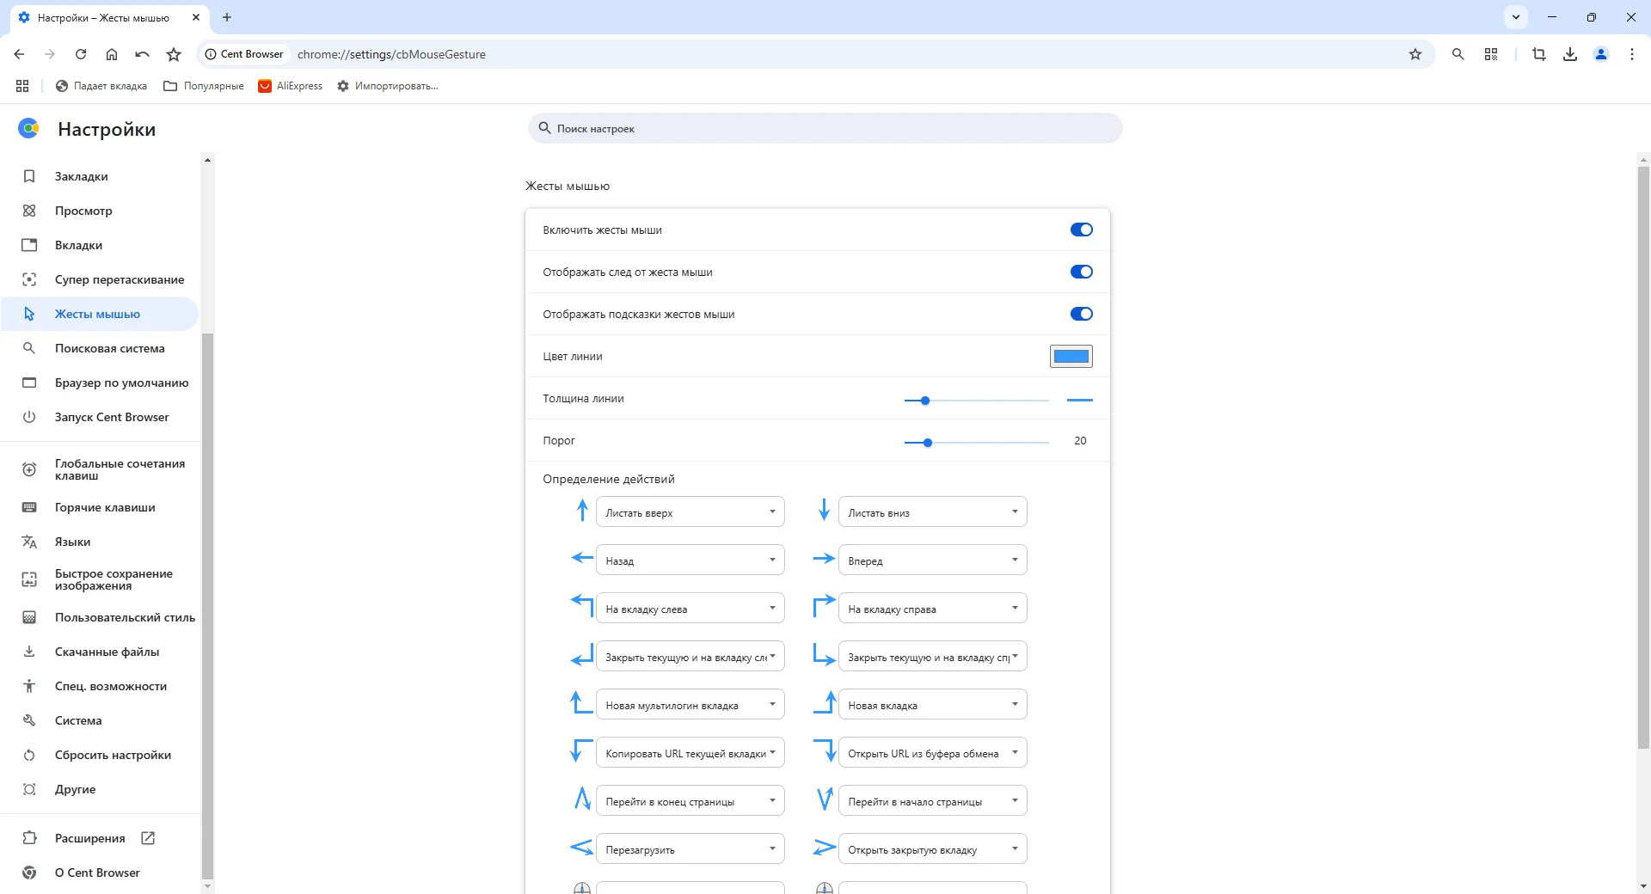
Task: Click the reload page icon
Action: pos(81,54)
